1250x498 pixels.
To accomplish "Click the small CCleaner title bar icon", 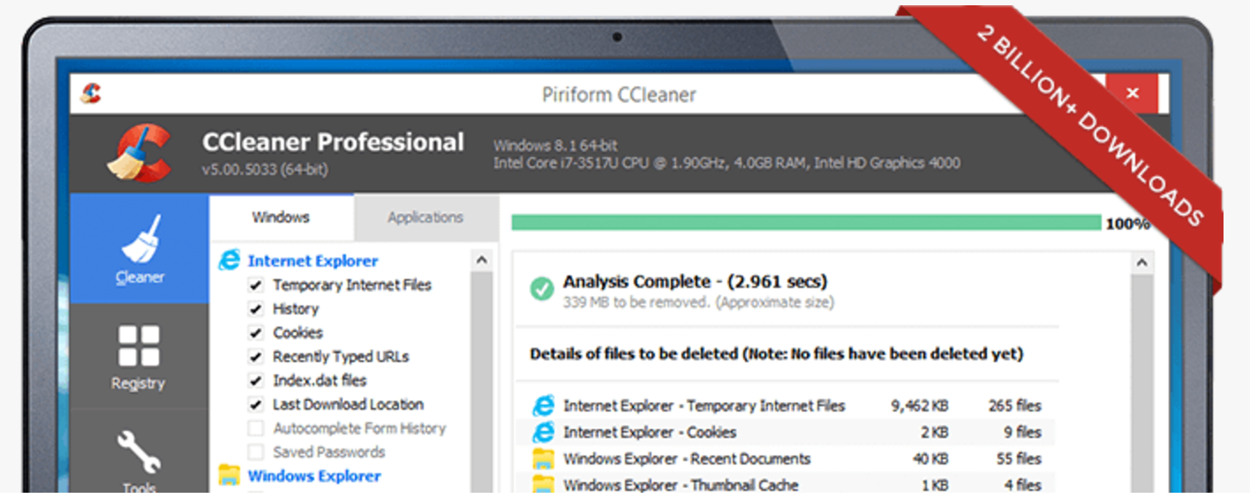I will [90, 94].
